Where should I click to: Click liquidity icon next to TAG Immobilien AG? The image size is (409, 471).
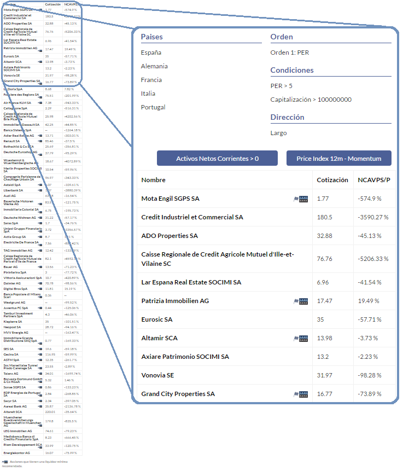[x=40, y=251]
